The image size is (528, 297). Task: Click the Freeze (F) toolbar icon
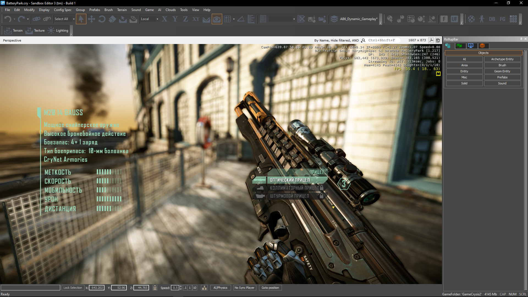point(444,19)
